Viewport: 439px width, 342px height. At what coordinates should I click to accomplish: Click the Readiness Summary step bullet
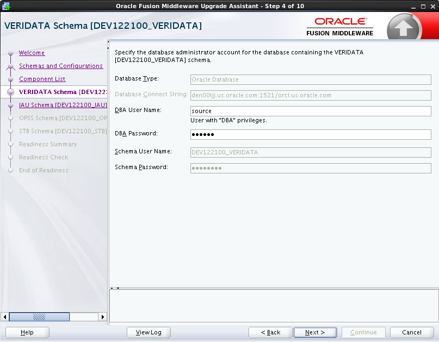(x=11, y=144)
